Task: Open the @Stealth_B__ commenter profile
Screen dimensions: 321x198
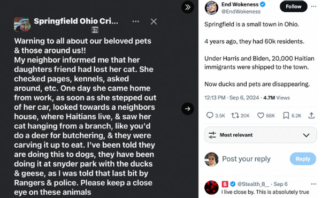Action: point(253,184)
